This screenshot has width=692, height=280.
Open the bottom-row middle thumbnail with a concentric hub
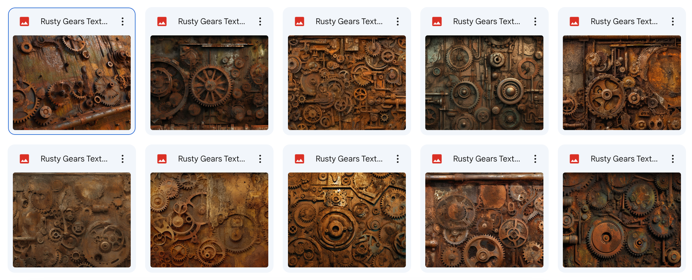tap(347, 220)
